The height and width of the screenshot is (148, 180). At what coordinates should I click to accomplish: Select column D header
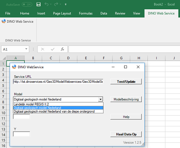click(68, 58)
